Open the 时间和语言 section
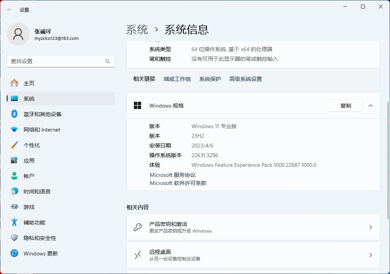The image size is (390, 274). [61, 192]
